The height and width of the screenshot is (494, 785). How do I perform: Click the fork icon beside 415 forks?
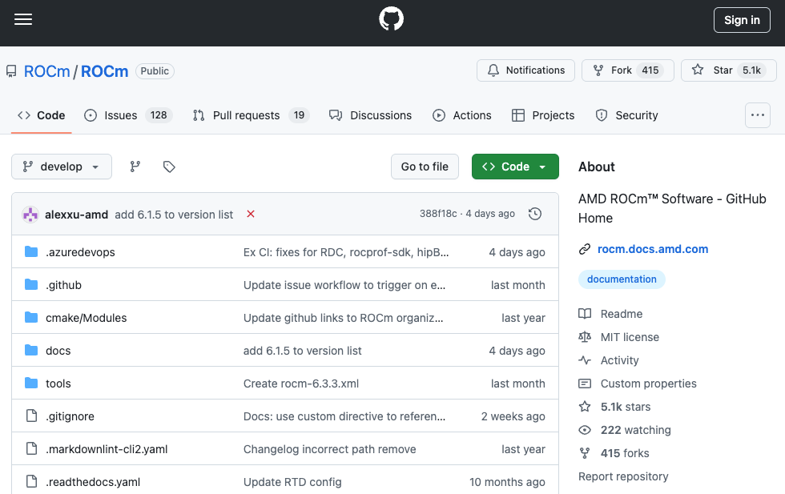tap(585, 453)
